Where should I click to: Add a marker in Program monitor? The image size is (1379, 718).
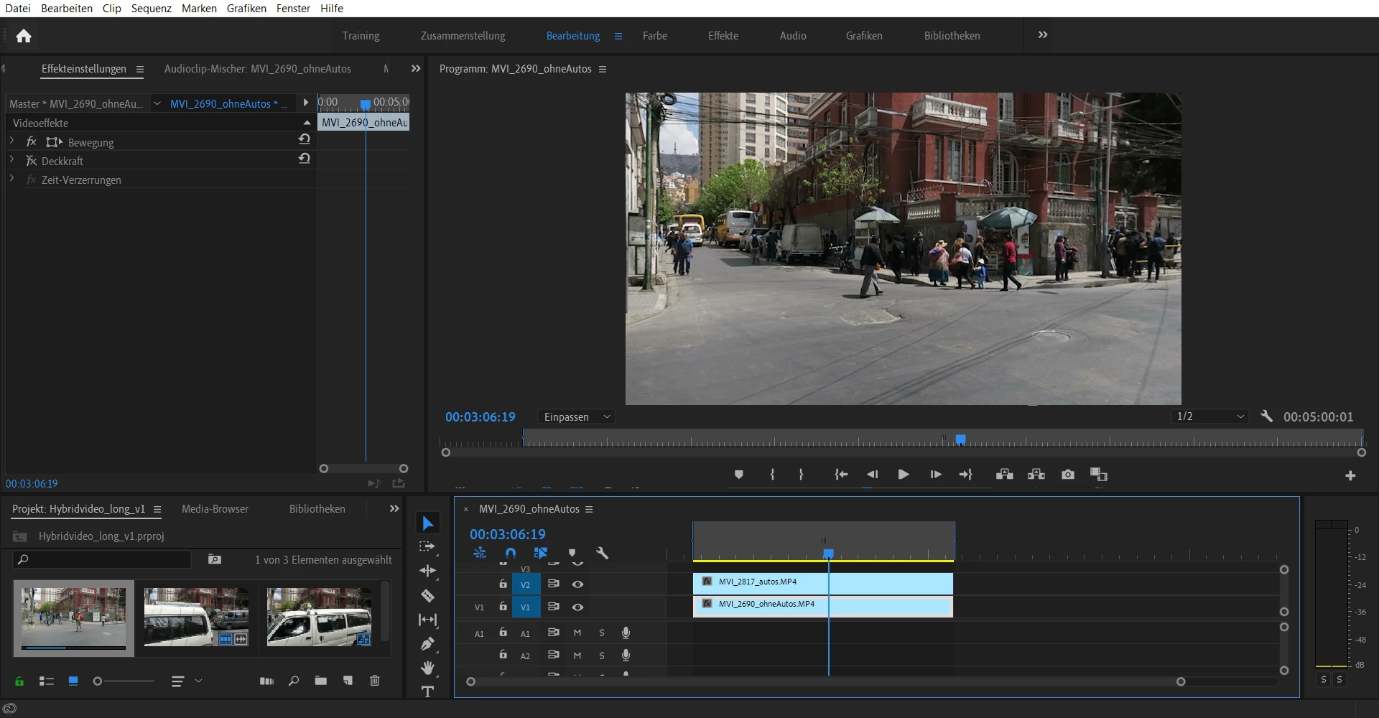click(x=738, y=475)
